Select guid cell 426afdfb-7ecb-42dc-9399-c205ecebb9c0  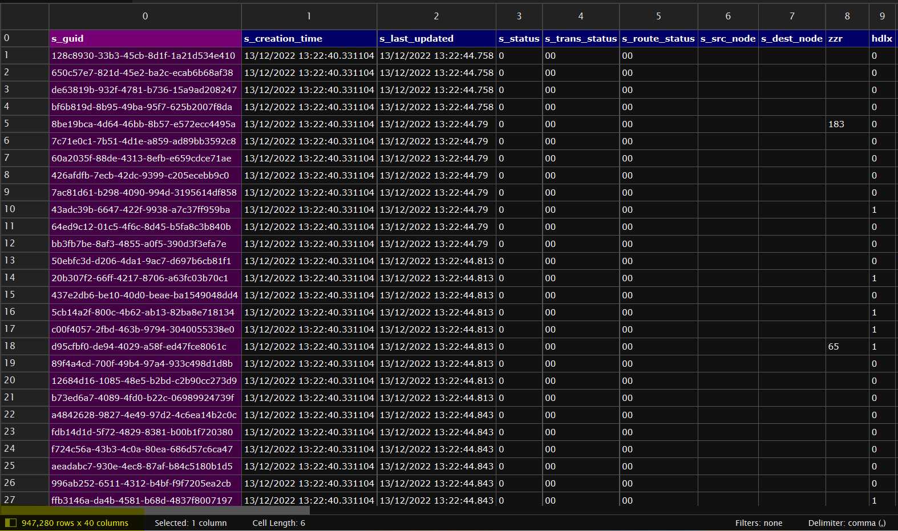pos(145,175)
